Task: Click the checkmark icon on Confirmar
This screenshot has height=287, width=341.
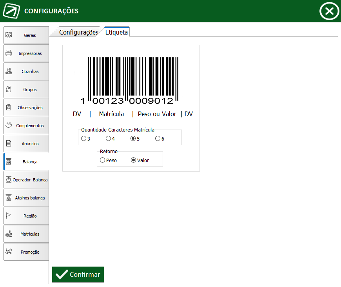Action: pyautogui.click(x=62, y=274)
